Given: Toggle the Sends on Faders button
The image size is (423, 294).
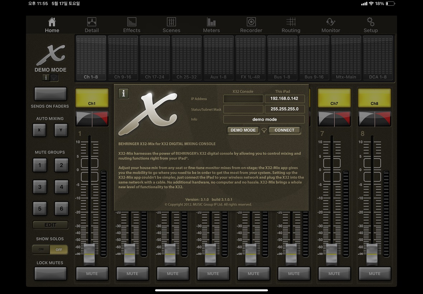Looking at the screenshot, I should click(51, 94).
